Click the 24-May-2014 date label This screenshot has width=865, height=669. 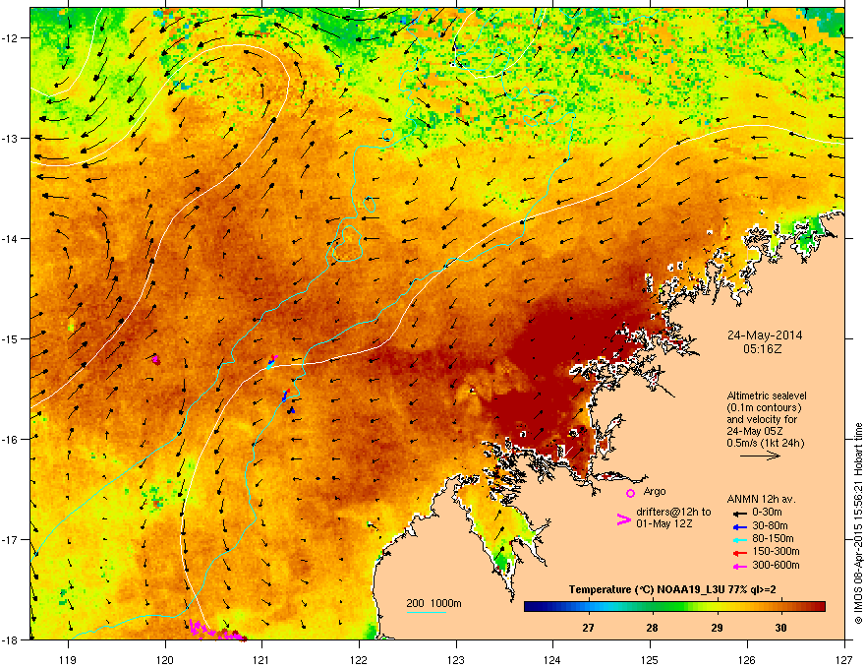click(x=765, y=335)
